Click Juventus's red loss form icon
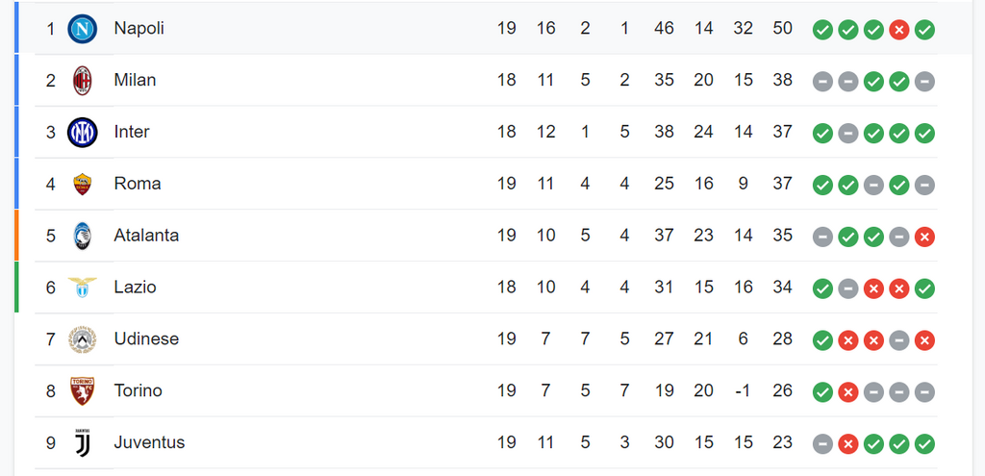The width and height of the screenshot is (985, 476). pos(848,444)
